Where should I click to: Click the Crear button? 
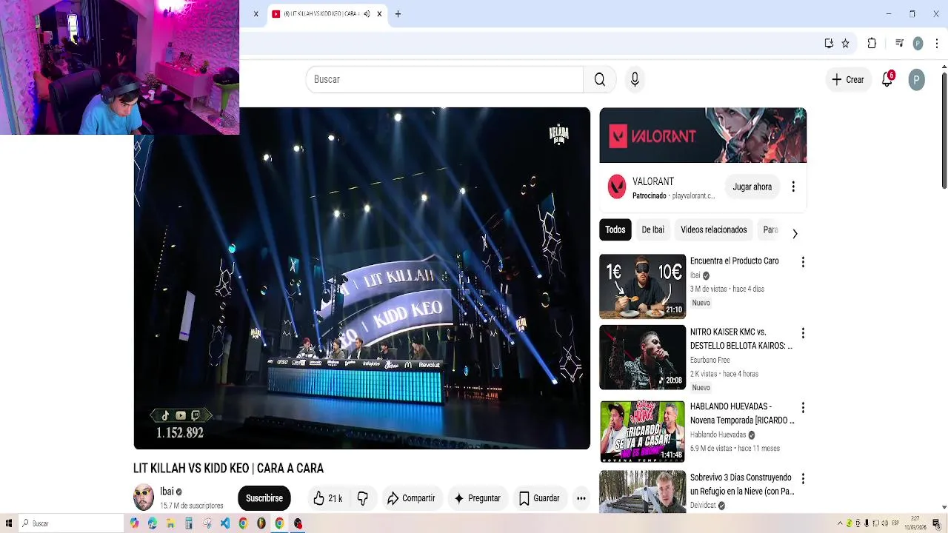click(x=847, y=80)
